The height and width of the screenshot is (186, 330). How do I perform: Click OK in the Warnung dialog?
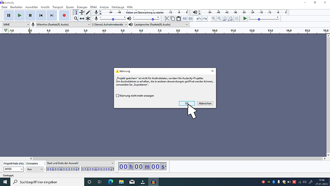pos(187,103)
